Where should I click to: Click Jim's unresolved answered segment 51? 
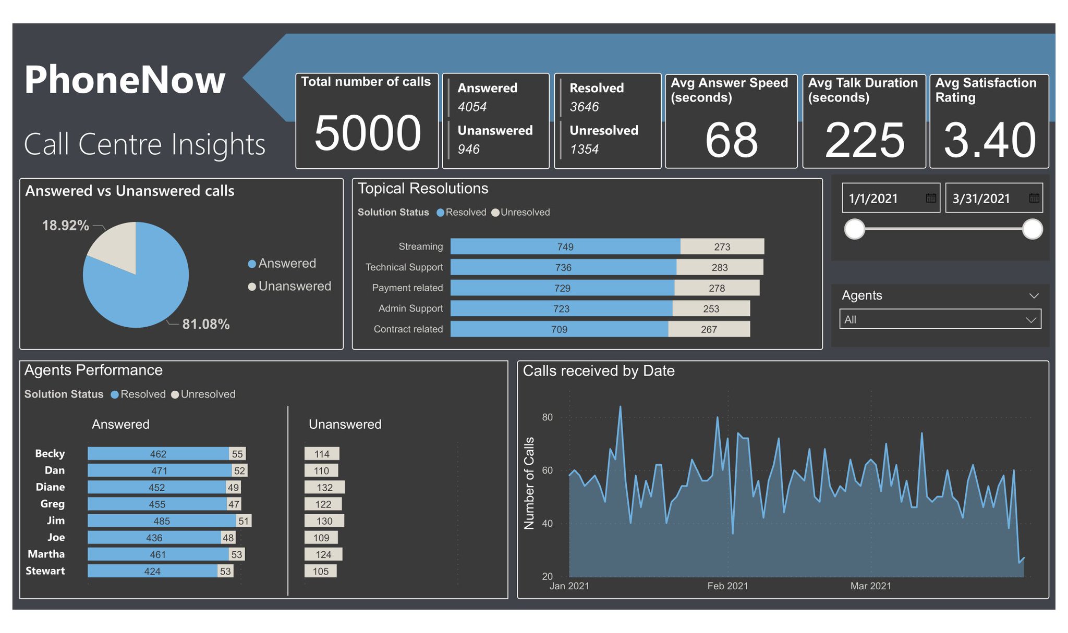point(244,520)
